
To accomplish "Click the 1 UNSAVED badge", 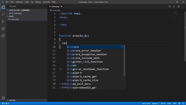I will tap(25, 10).
